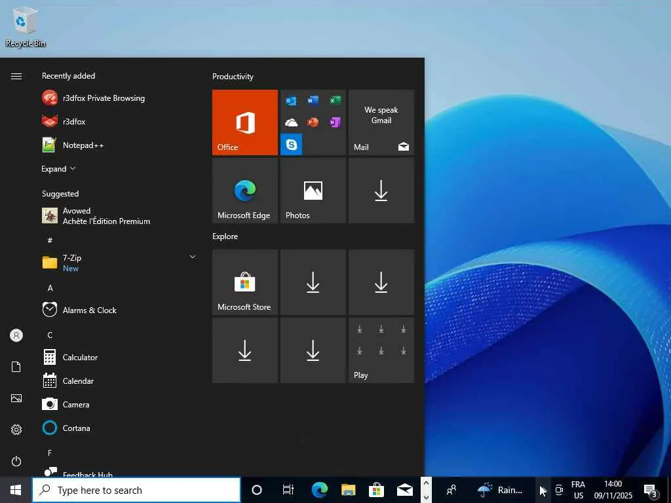Viewport: 671px width, 503px height.
Task: Open File Explorer from the taskbar
Action: coord(348,490)
